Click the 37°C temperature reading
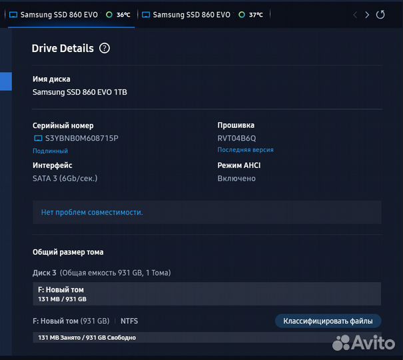The height and width of the screenshot is (360, 403). 256,15
